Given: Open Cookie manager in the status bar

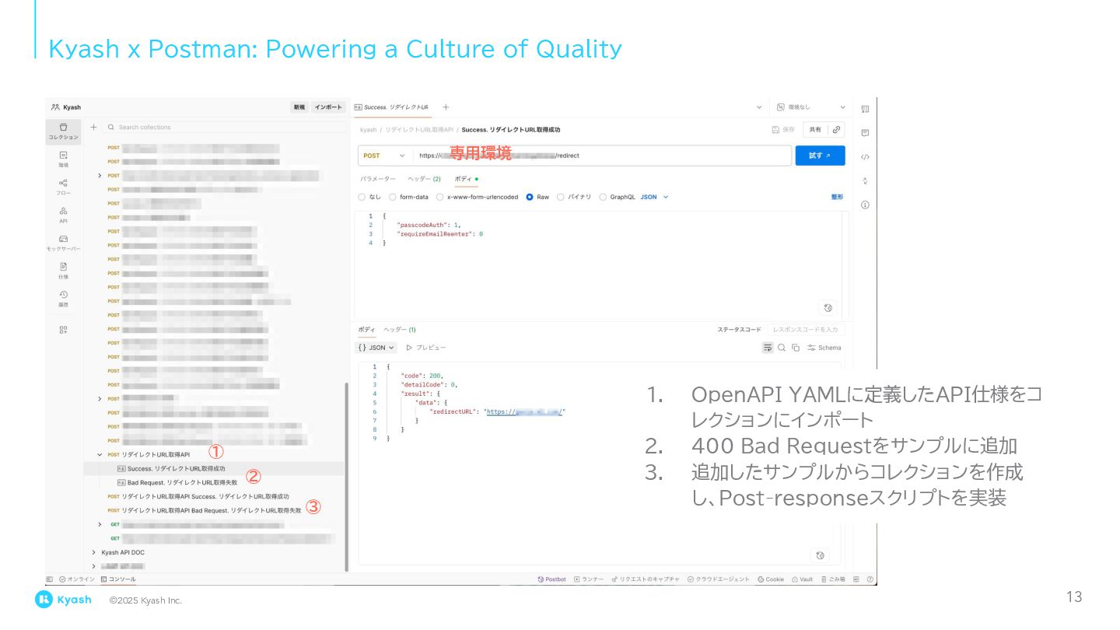Looking at the screenshot, I should click(x=772, y=579).
